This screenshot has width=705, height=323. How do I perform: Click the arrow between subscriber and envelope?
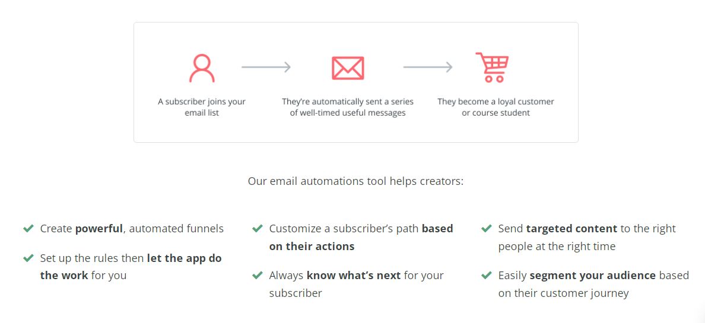pos(266,68)
